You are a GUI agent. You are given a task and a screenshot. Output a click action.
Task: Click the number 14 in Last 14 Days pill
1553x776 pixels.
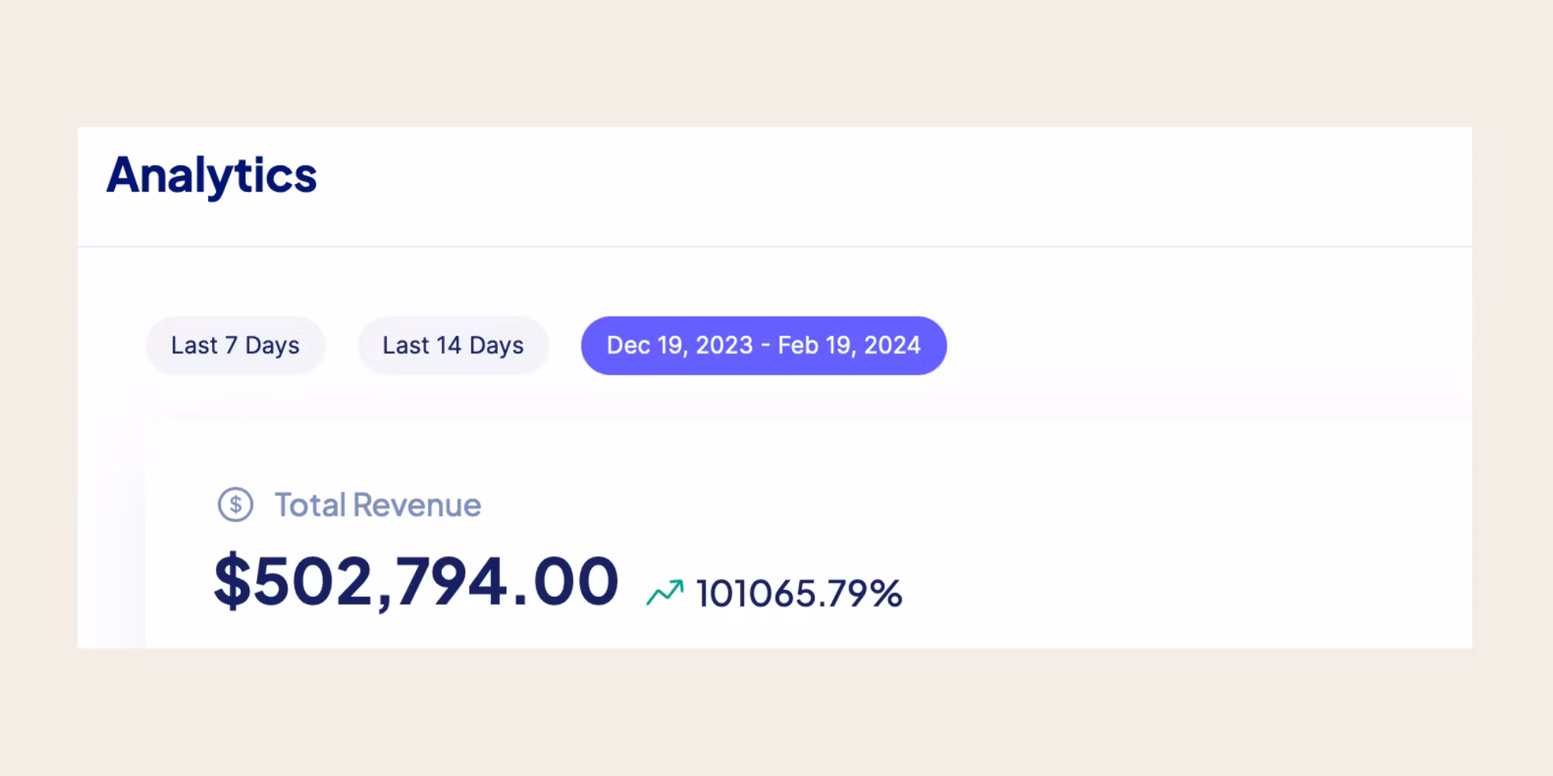pyautogui.click(x=448, y=345)
